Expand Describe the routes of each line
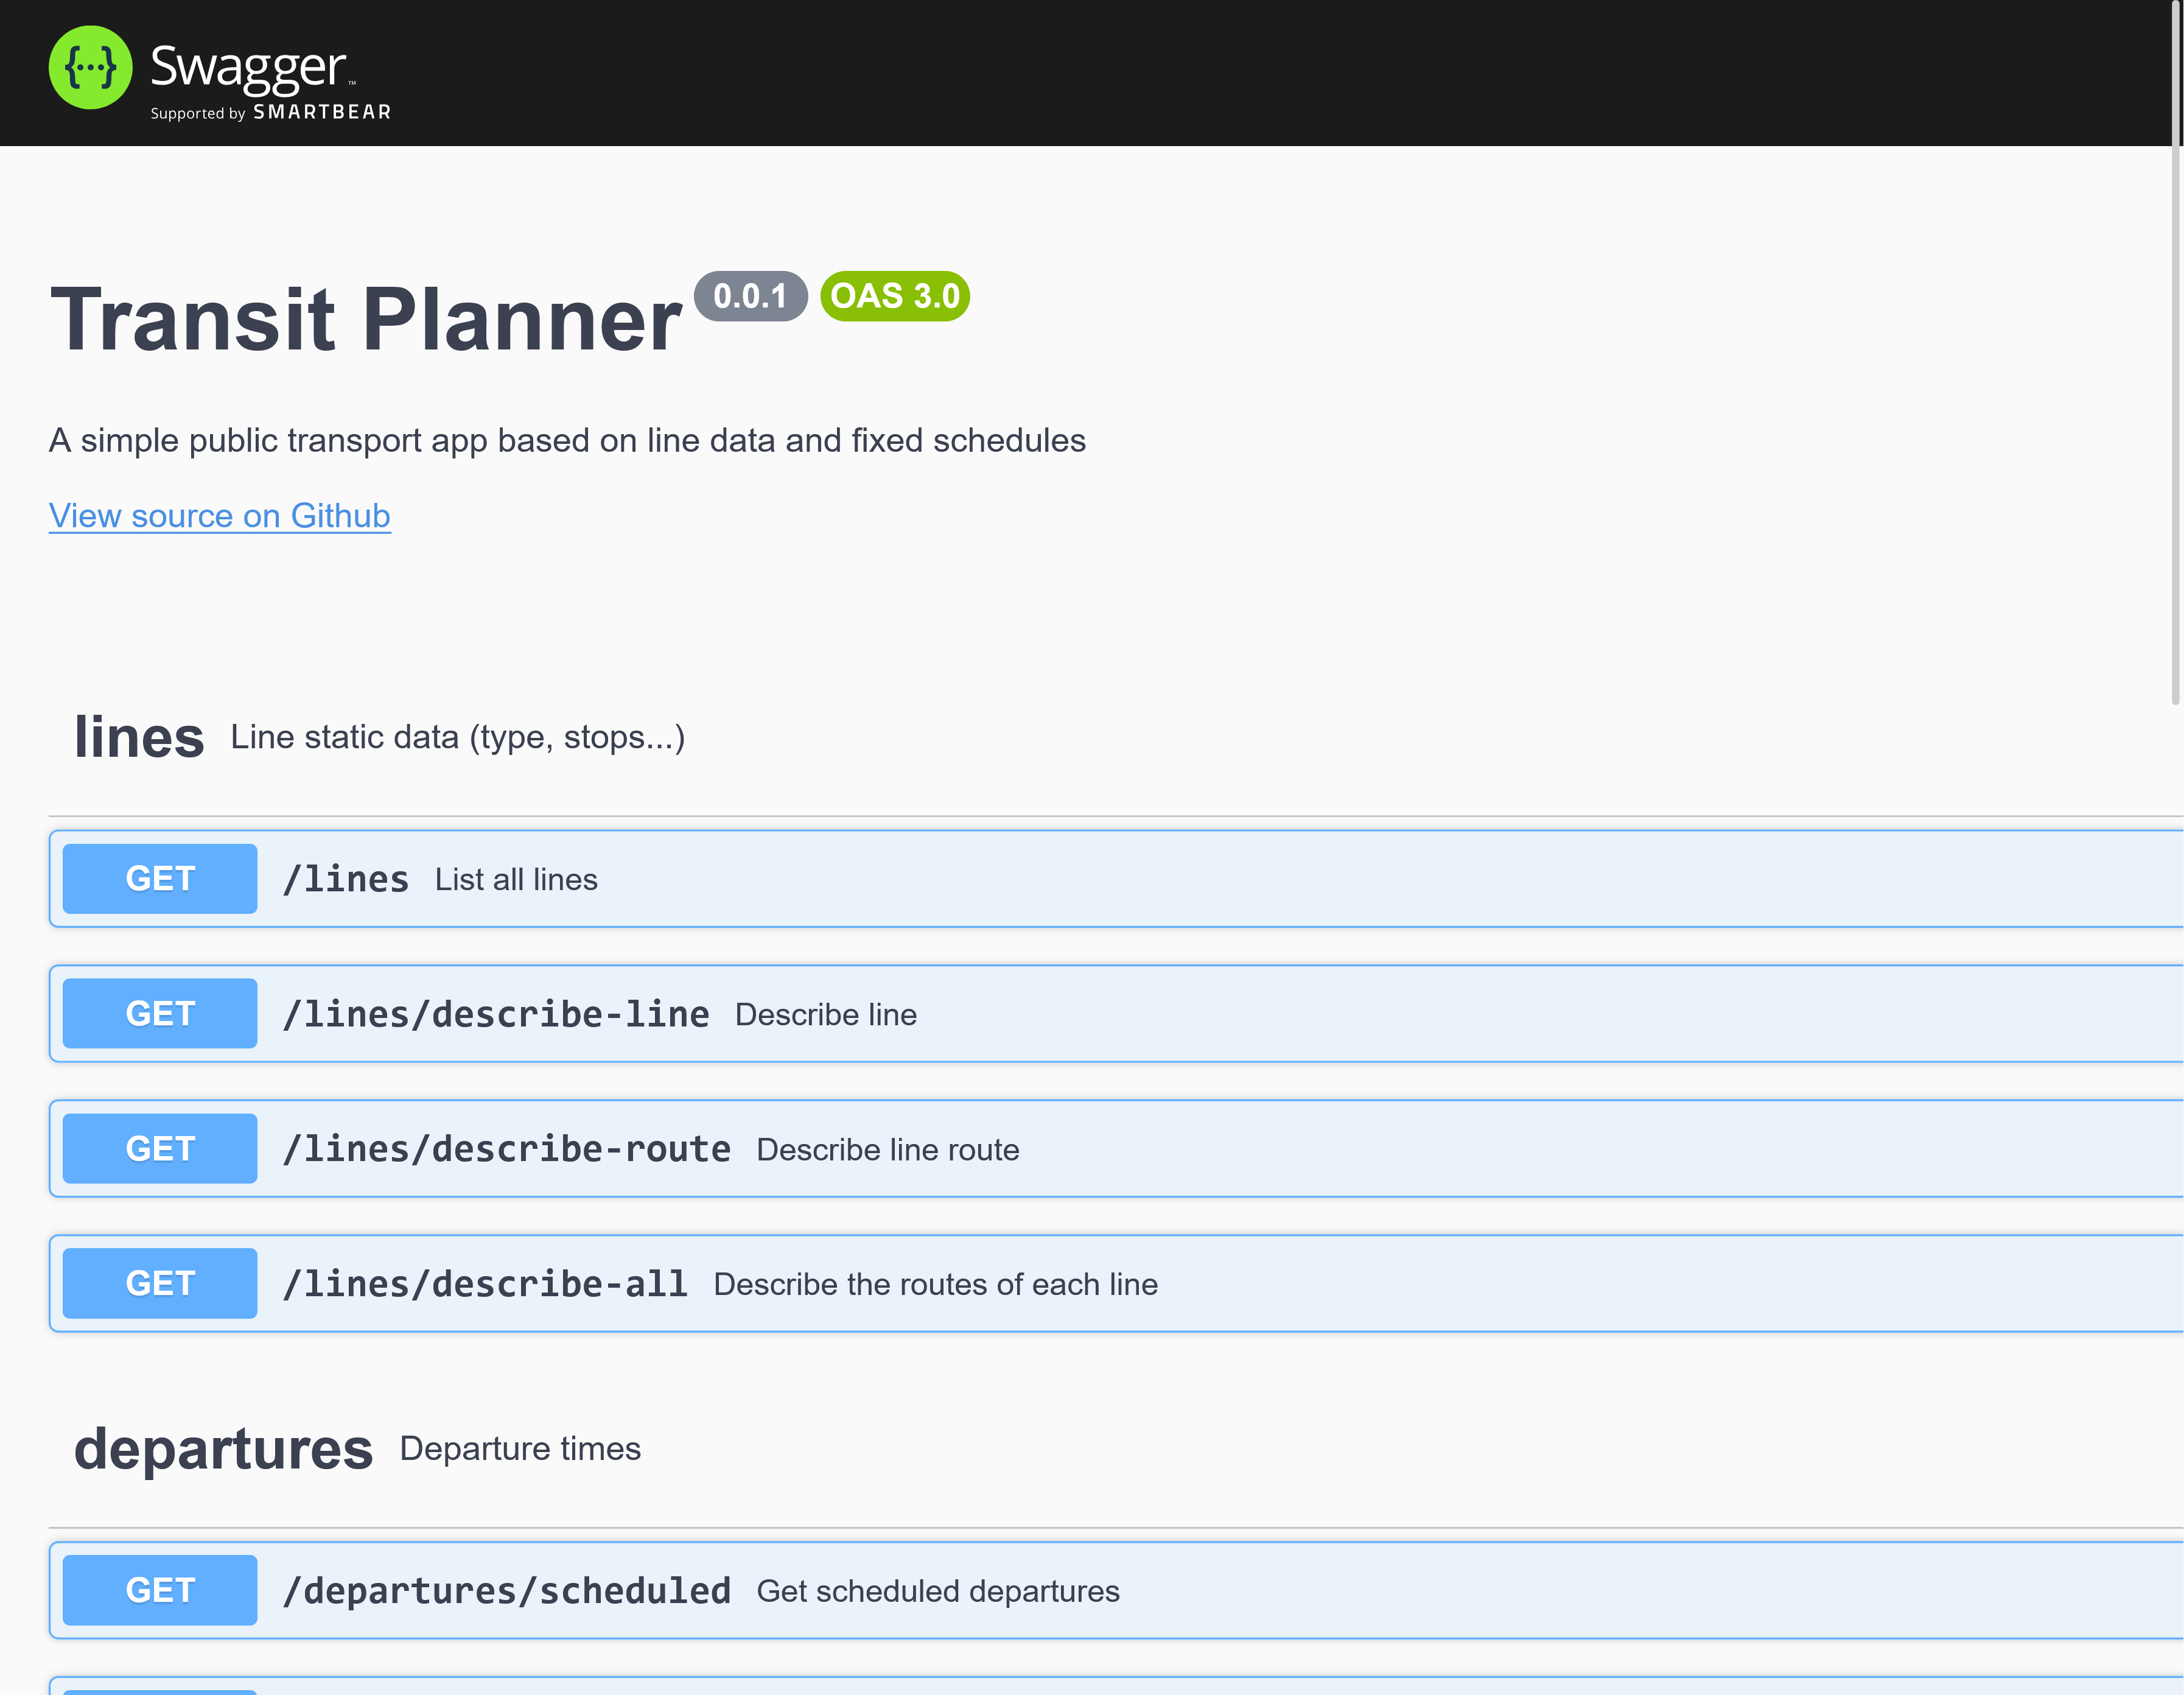The height and width of the screenshot is (1695, 2184). tap(935, 1285)
